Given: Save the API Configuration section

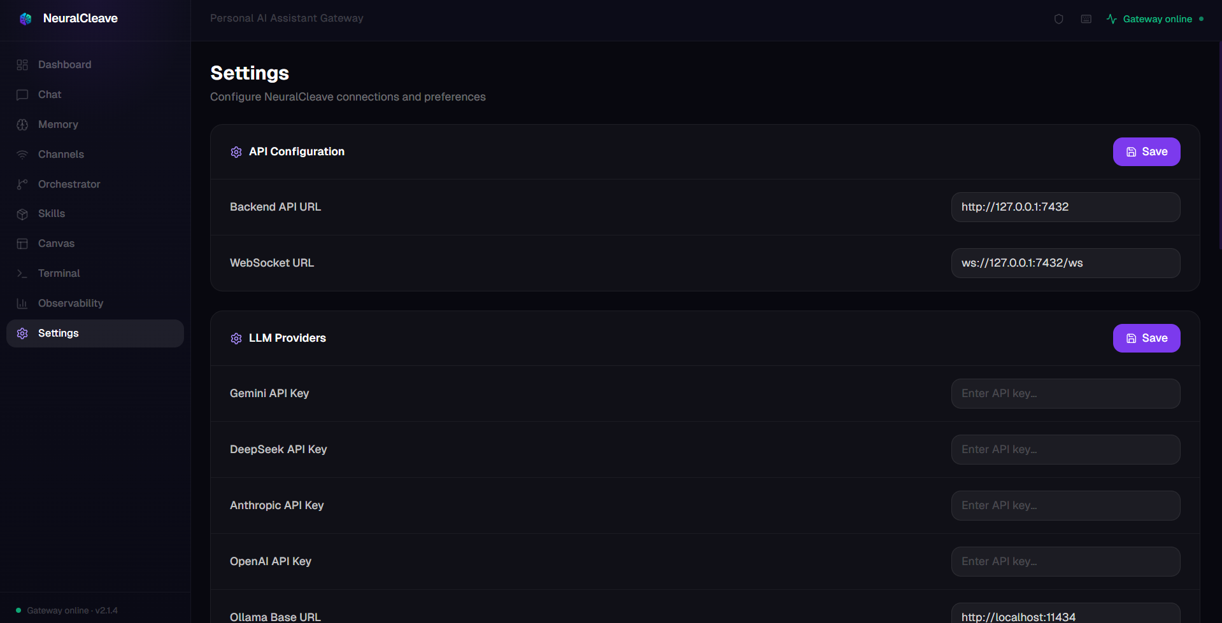Looking at the screenshot, I should [1146, 152].
